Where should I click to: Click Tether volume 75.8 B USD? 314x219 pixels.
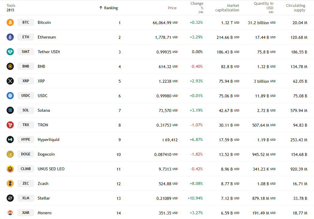point(266,52)
